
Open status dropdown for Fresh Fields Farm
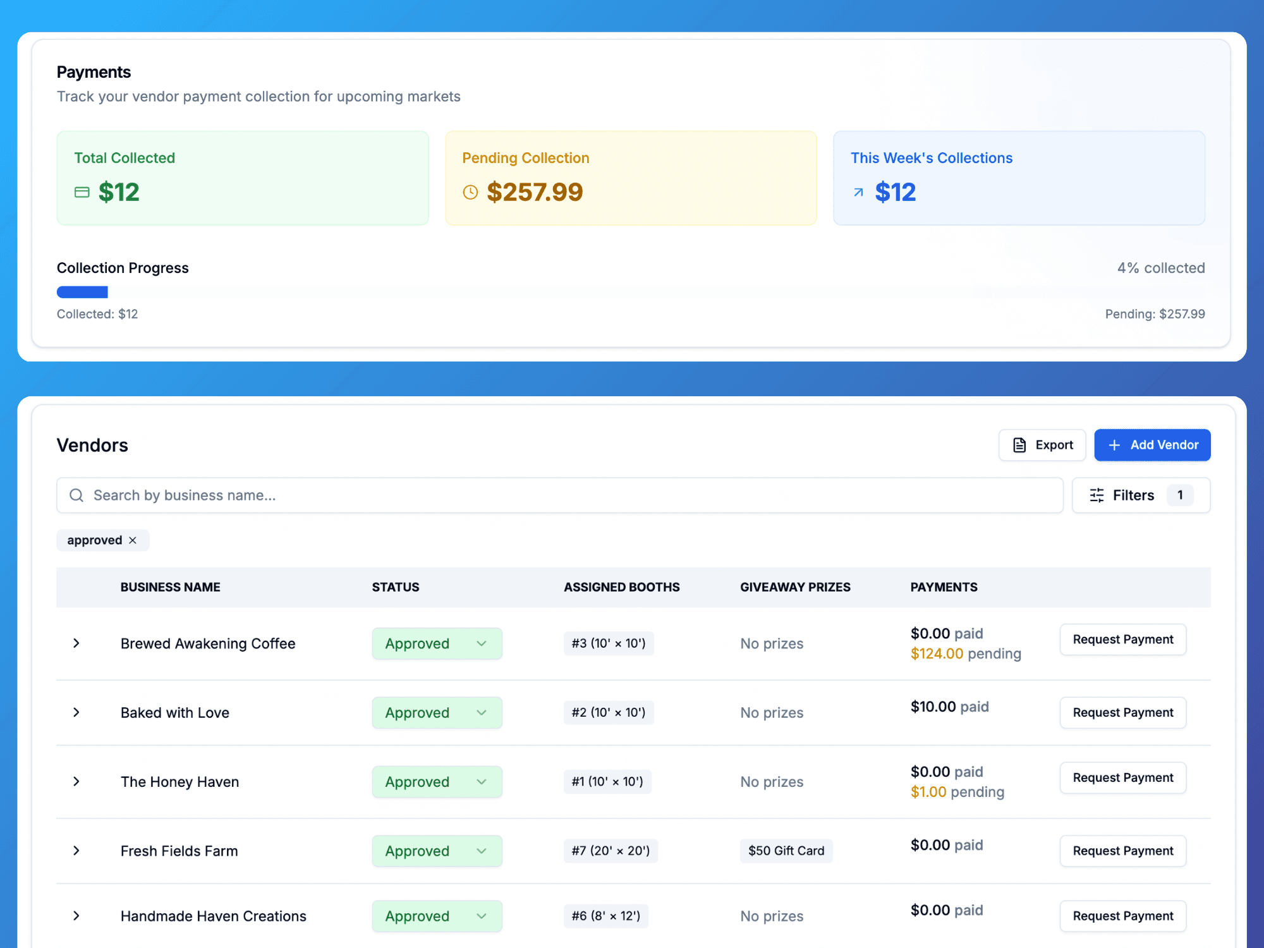click(x=437, y=851)
